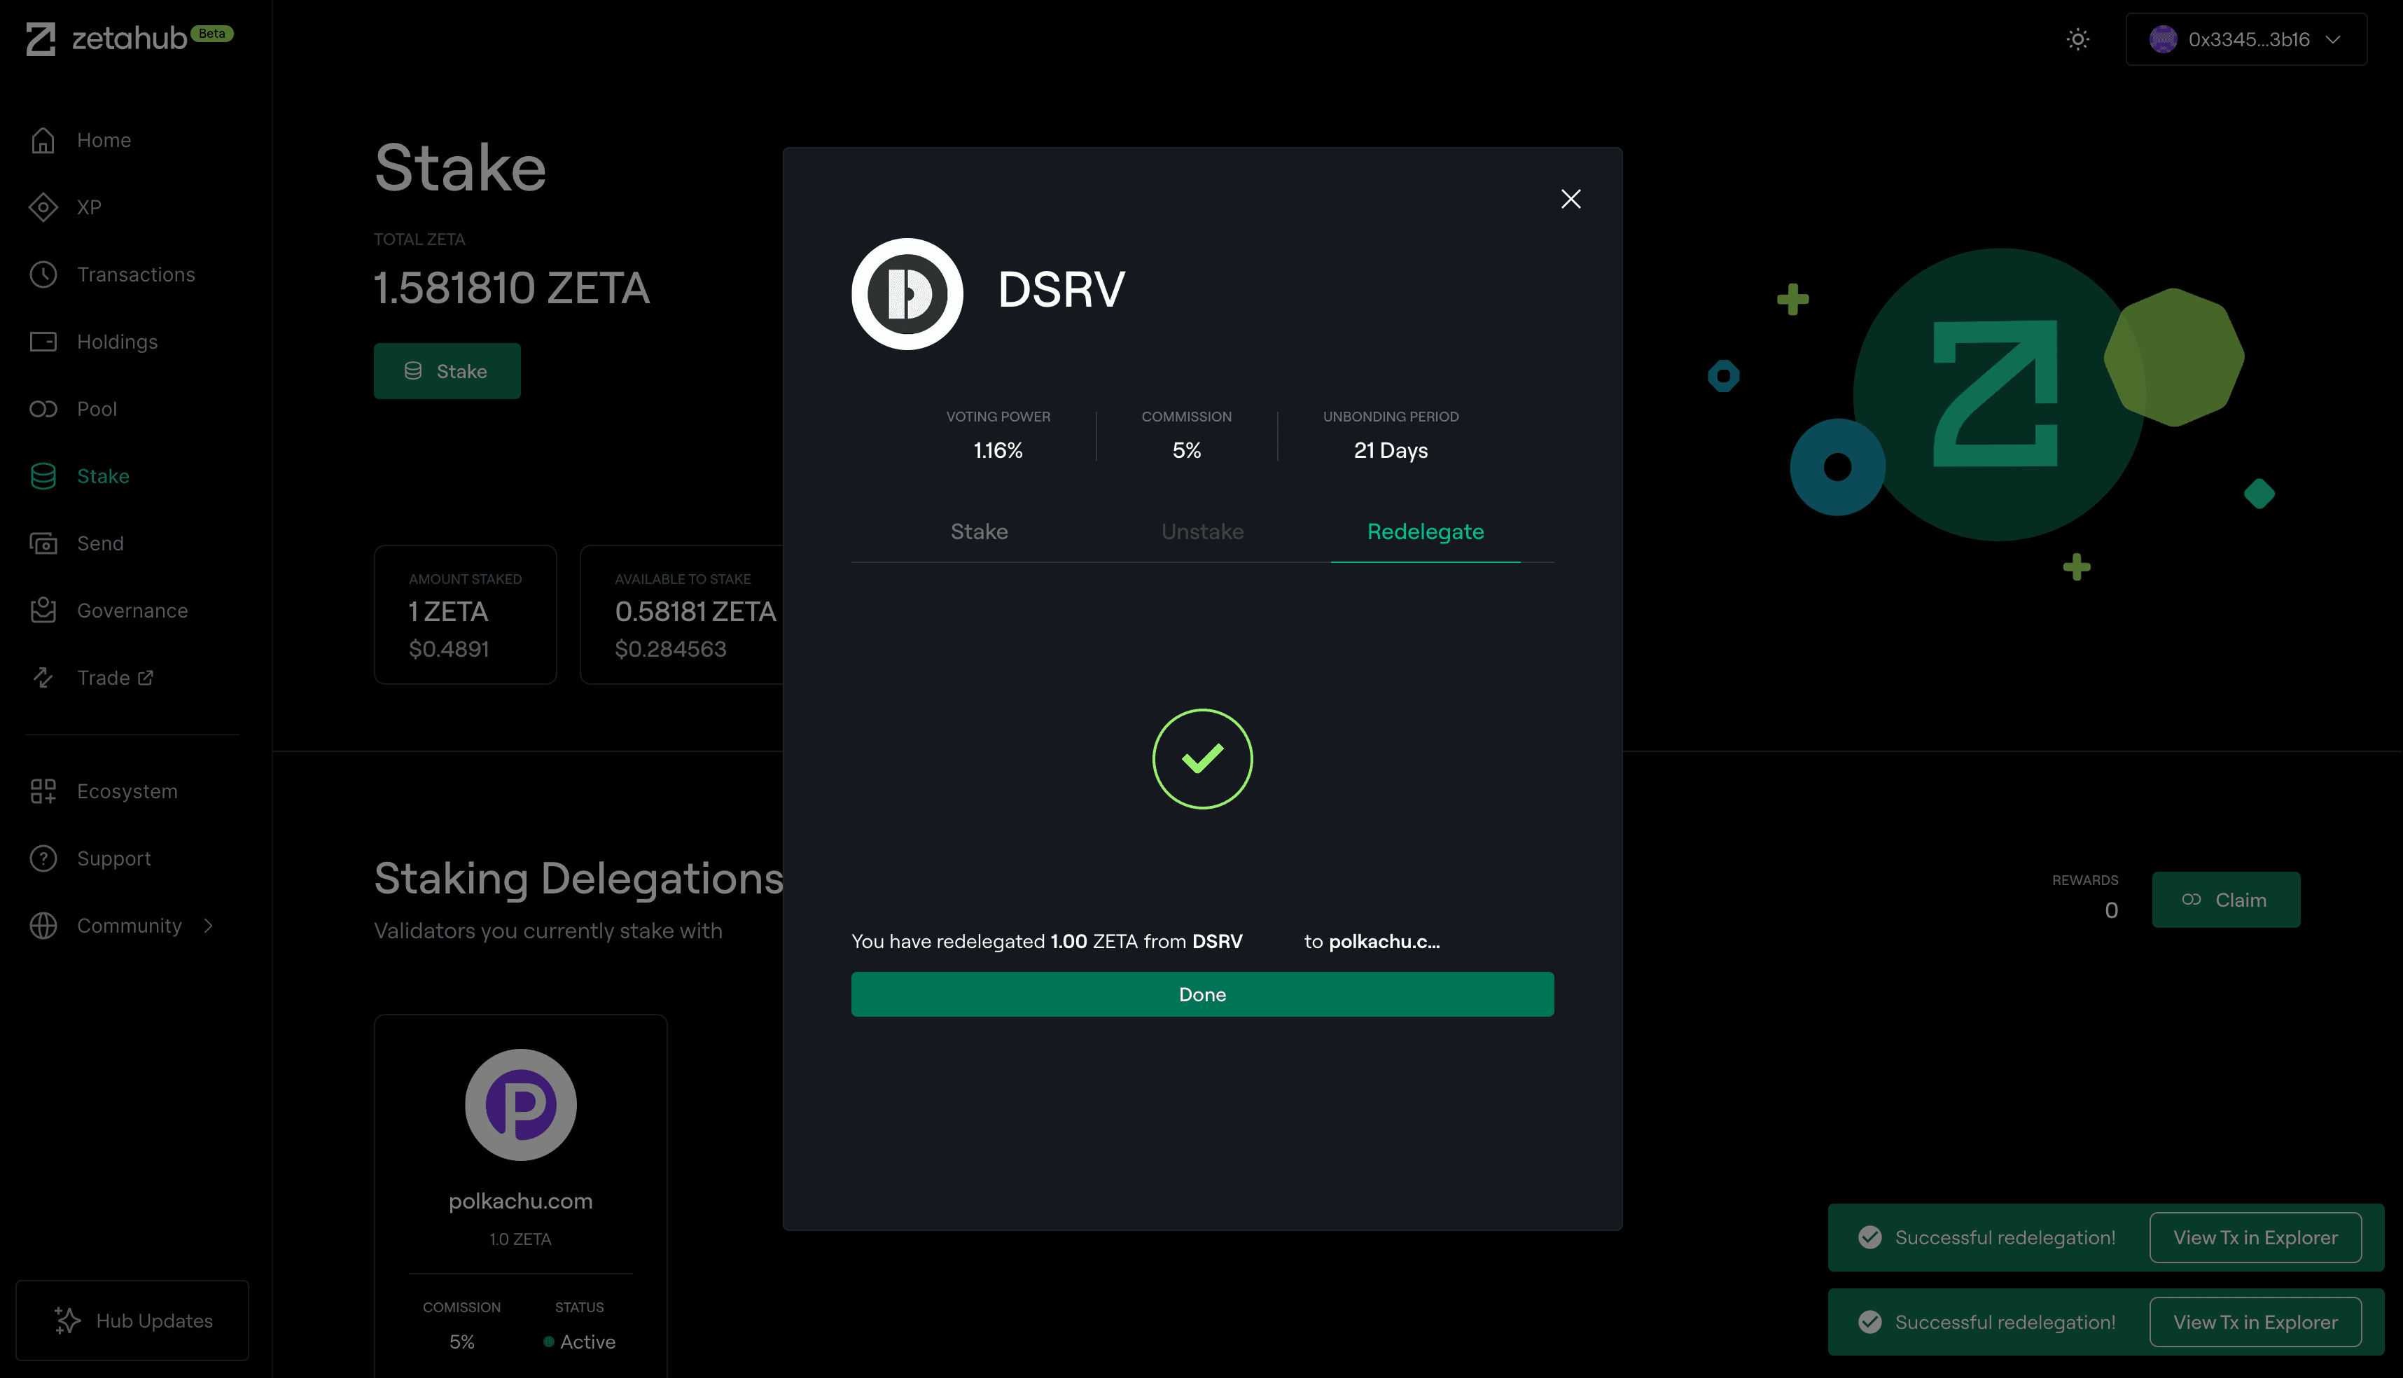Click the polkachu.com validator card logo

click(520, 1104)
